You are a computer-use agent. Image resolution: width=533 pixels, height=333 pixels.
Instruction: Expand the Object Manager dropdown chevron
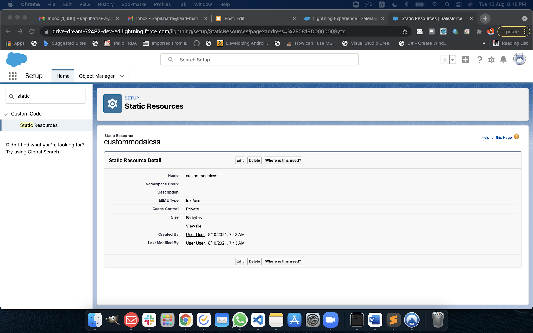pos(122,76)
